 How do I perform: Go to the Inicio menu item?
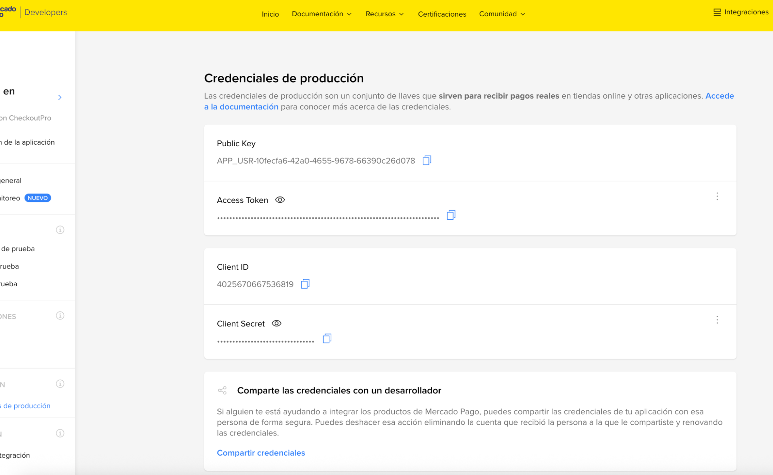click(270, 14)
